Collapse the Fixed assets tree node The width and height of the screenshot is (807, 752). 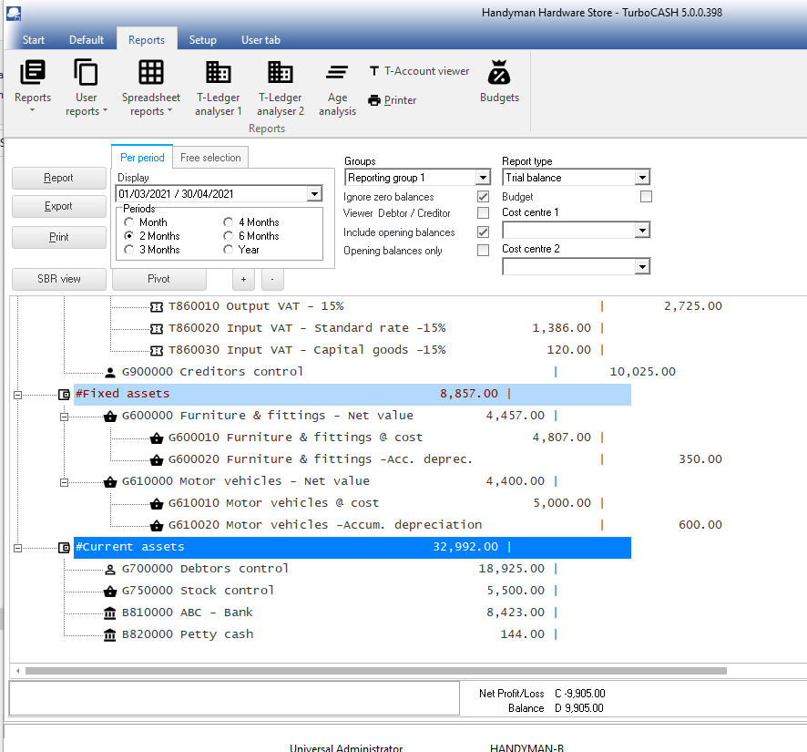point(17,394)
